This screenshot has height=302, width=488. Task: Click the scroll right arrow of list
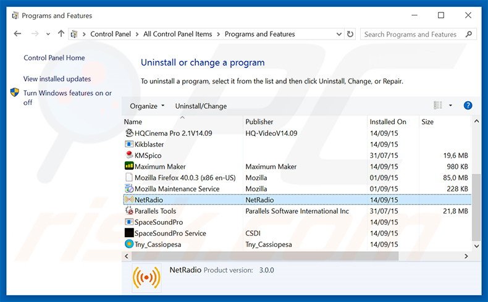(x=466, y=256)
